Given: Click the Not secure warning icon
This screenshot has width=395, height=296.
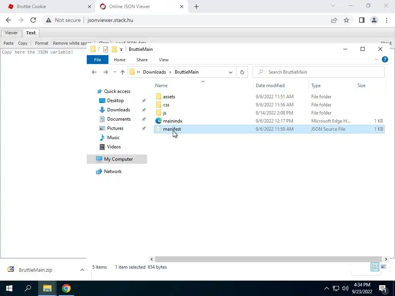Looking at the screenshot, I should tap(48, 20).
